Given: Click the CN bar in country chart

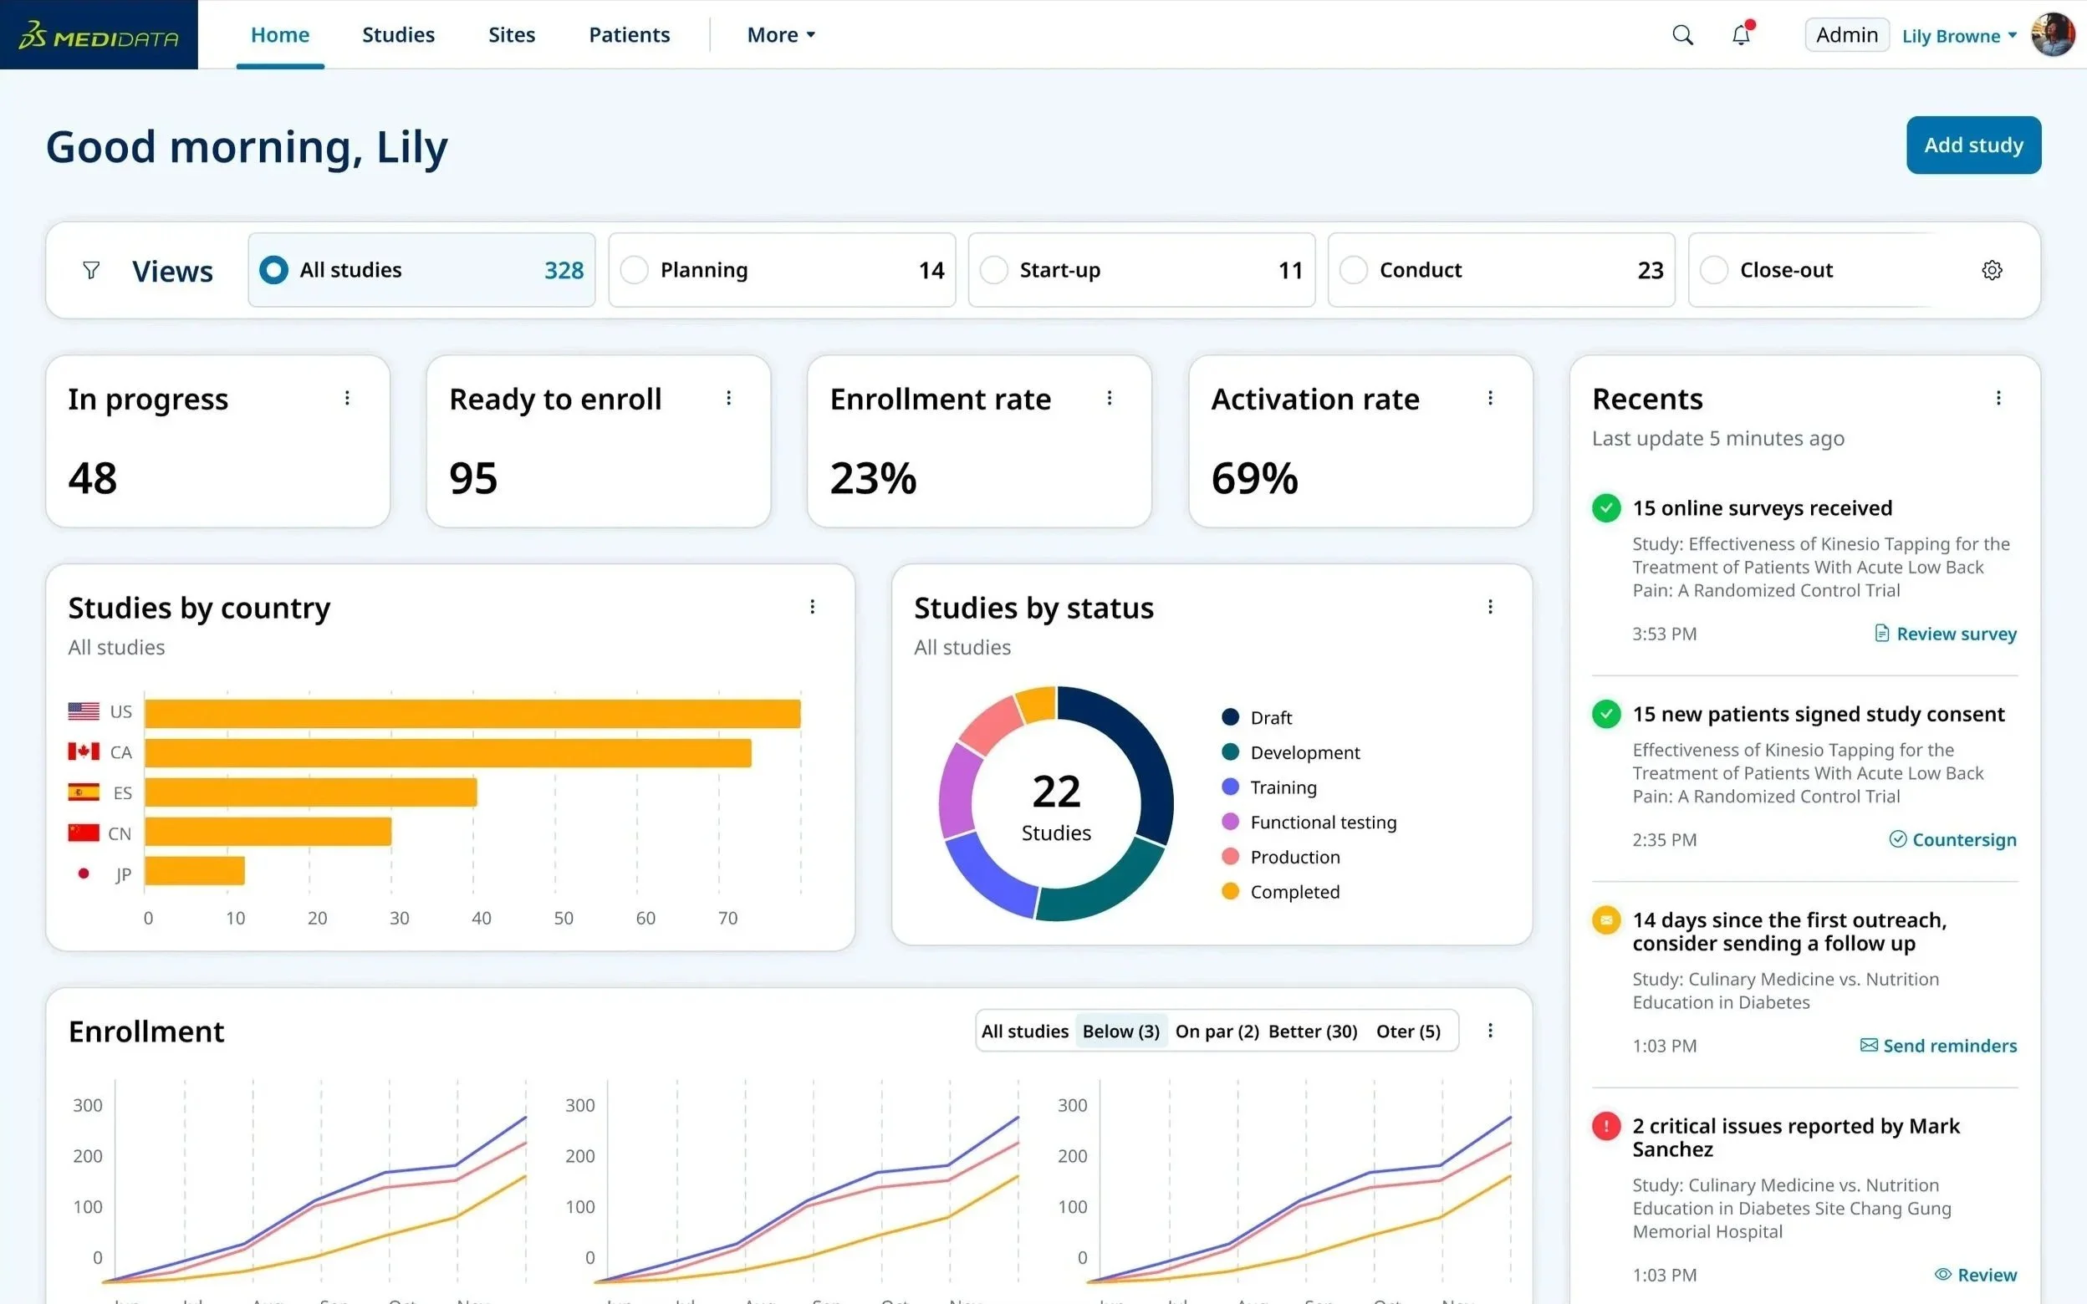Looking at the screenshot, I should coord(268,832).
